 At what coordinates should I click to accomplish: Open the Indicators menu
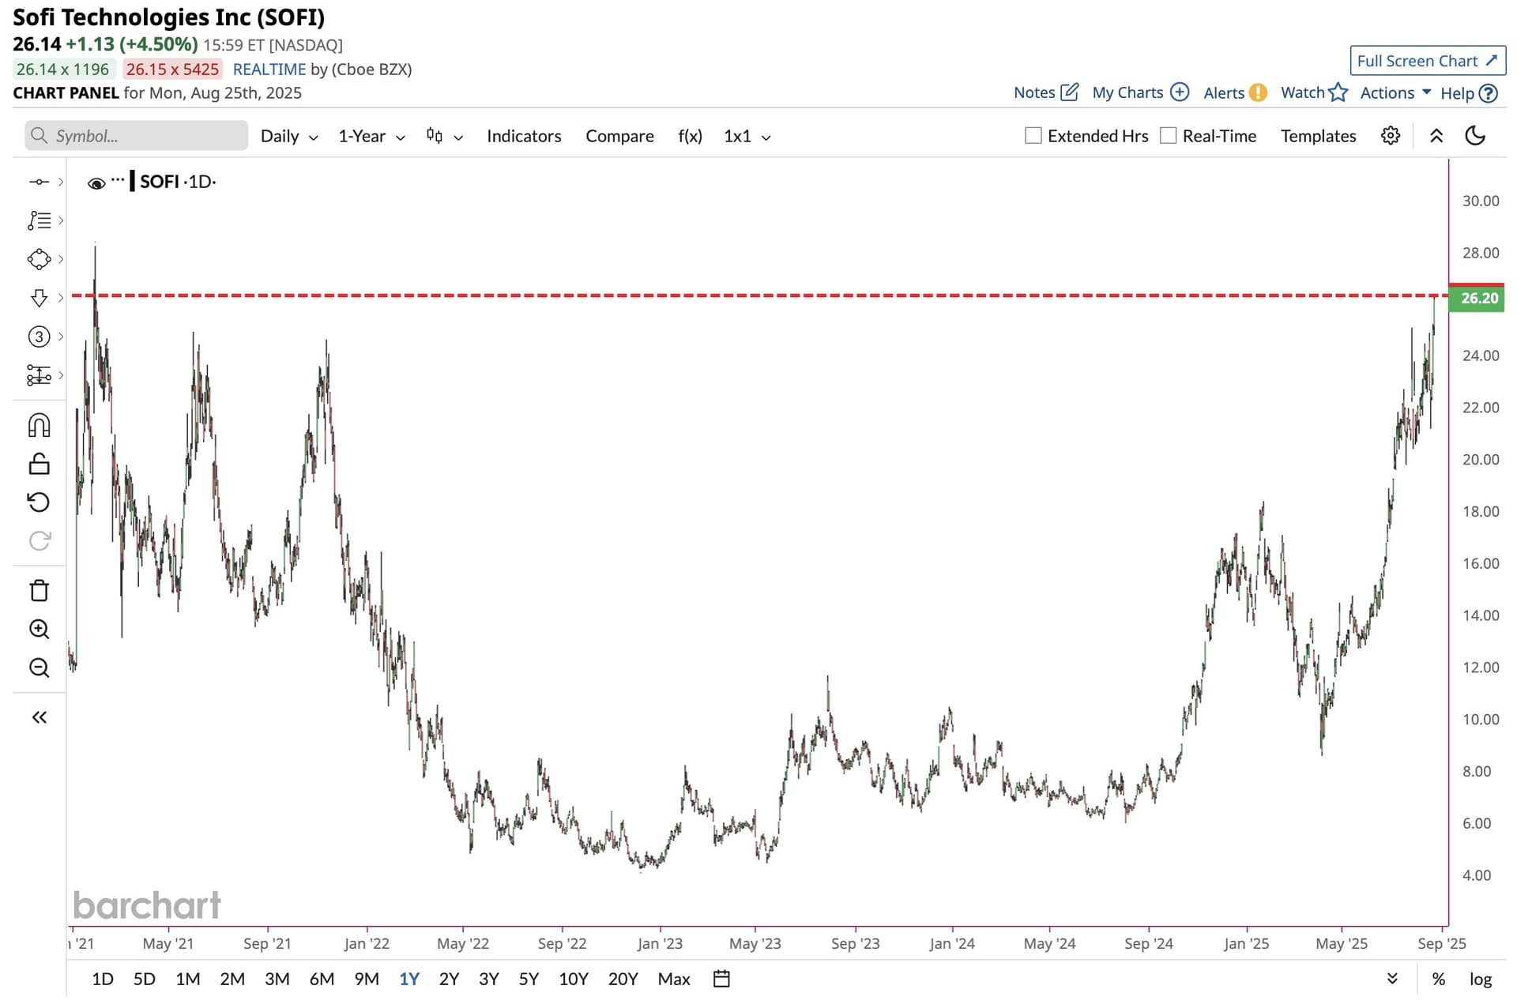[x=523, y=136]
